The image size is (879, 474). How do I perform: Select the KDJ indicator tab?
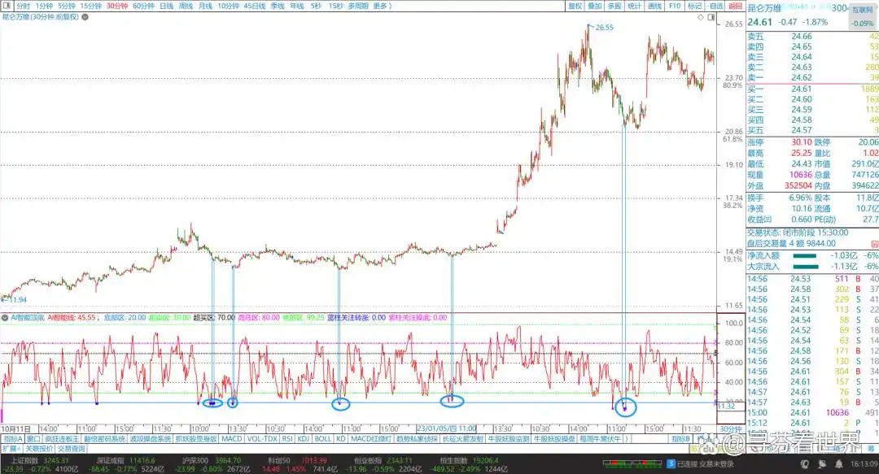[x=303, y=438]
